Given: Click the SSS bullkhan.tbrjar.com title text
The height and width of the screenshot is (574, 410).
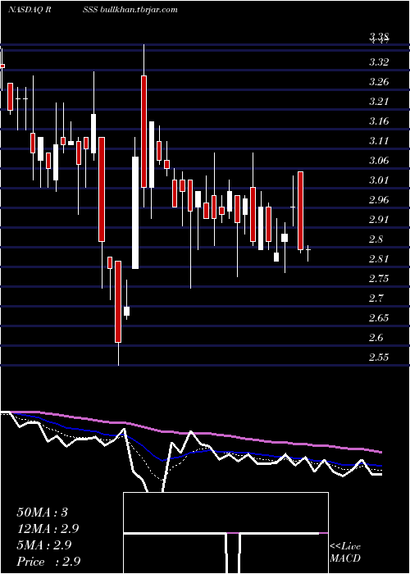Looking at the screenshot, I should click(130, 10).
